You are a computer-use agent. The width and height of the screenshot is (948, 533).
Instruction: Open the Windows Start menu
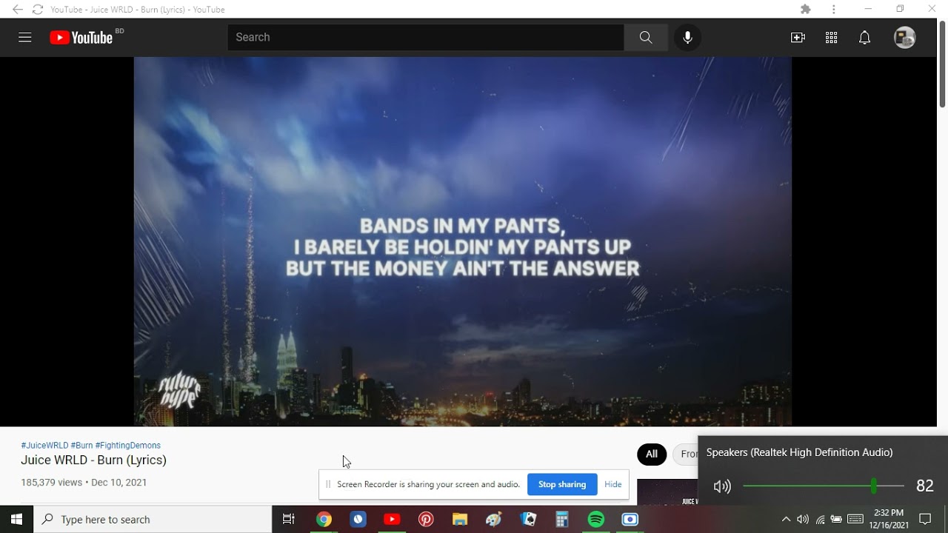pos(16,519)
